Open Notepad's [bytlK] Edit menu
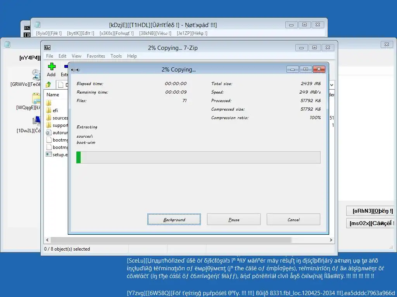The width and height of the screenshot is (397, 297). click(x=81, y=33)
